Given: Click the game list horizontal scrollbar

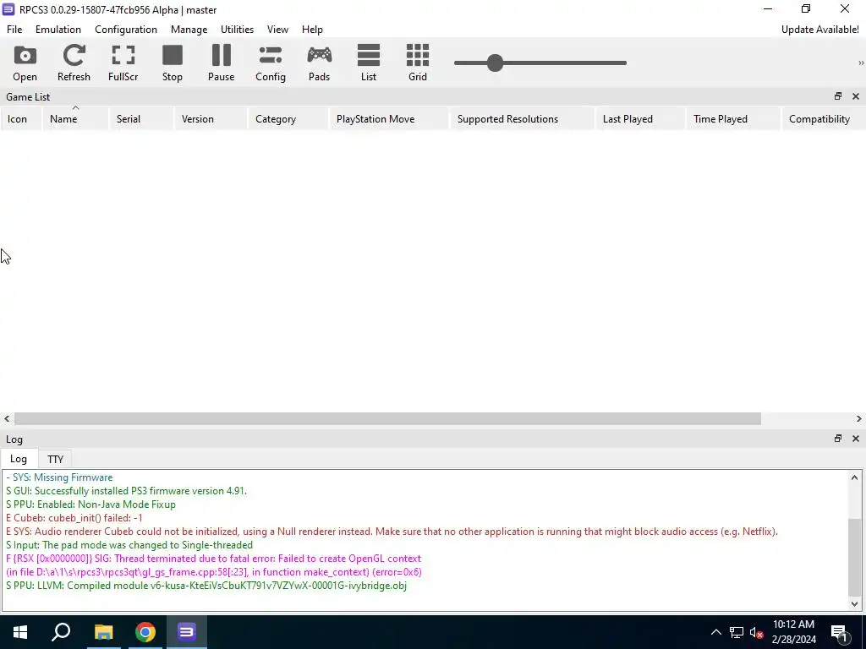Looking at the screenshot, I should (387, 419).
